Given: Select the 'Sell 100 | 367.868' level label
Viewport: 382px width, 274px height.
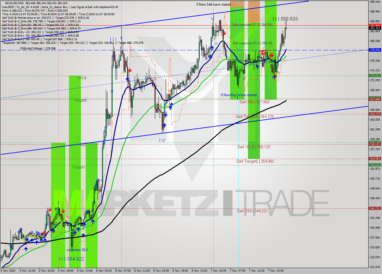Looking at the screenshot, I should click(254, 102).
